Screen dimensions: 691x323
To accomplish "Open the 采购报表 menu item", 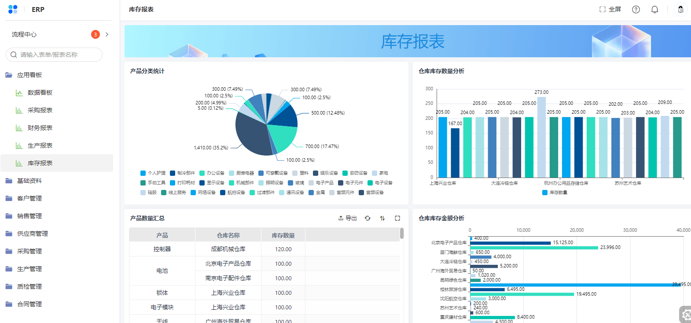I will (x=40, y=110).
